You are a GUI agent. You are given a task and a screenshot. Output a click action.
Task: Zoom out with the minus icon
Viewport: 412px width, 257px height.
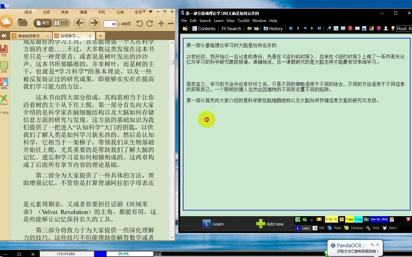coord(171,23)
